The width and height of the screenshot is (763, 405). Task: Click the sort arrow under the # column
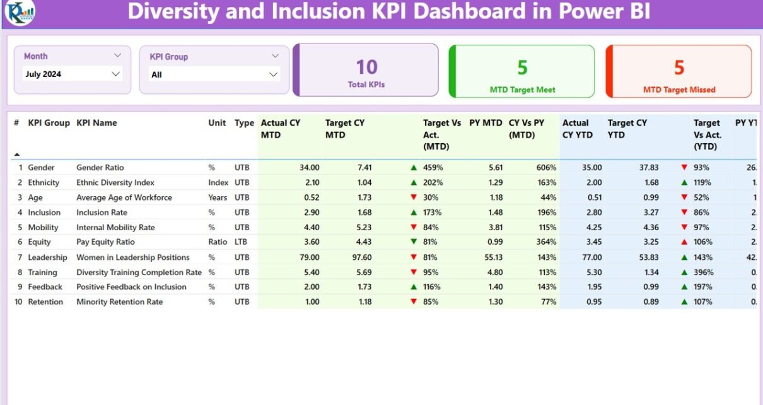(x=17, y=154)
